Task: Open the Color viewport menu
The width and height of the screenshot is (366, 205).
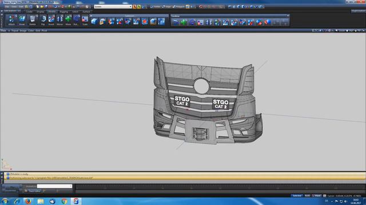Action: pyautogui.click(x=31, y=31)
